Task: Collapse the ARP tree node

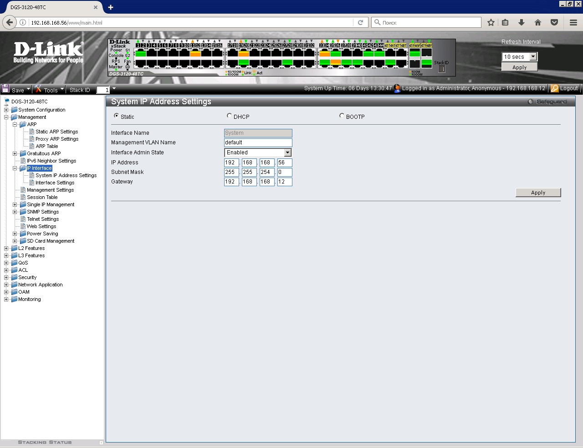Action: point(15,124)
